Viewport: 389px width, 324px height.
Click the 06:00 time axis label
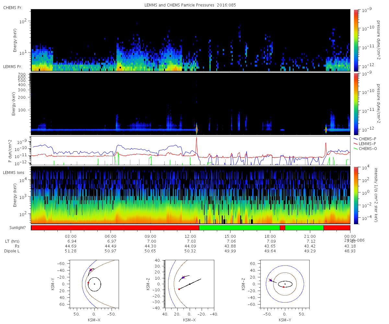(111, 236)
